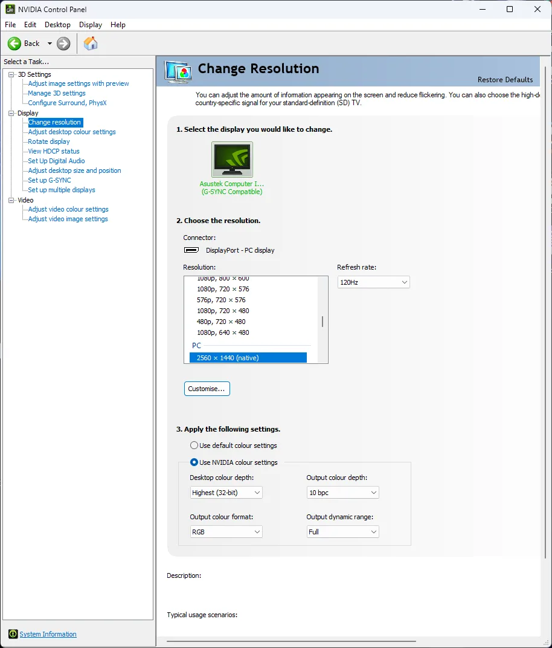Open Output colour depth dropdown

pos(342,493)
